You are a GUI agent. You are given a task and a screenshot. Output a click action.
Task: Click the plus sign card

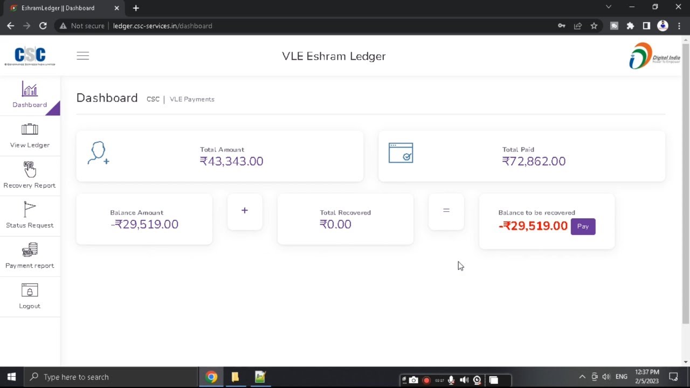pyautogui.click(x=245, y=211)
